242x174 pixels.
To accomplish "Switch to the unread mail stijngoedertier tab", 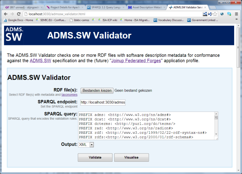I will [23, 7].
